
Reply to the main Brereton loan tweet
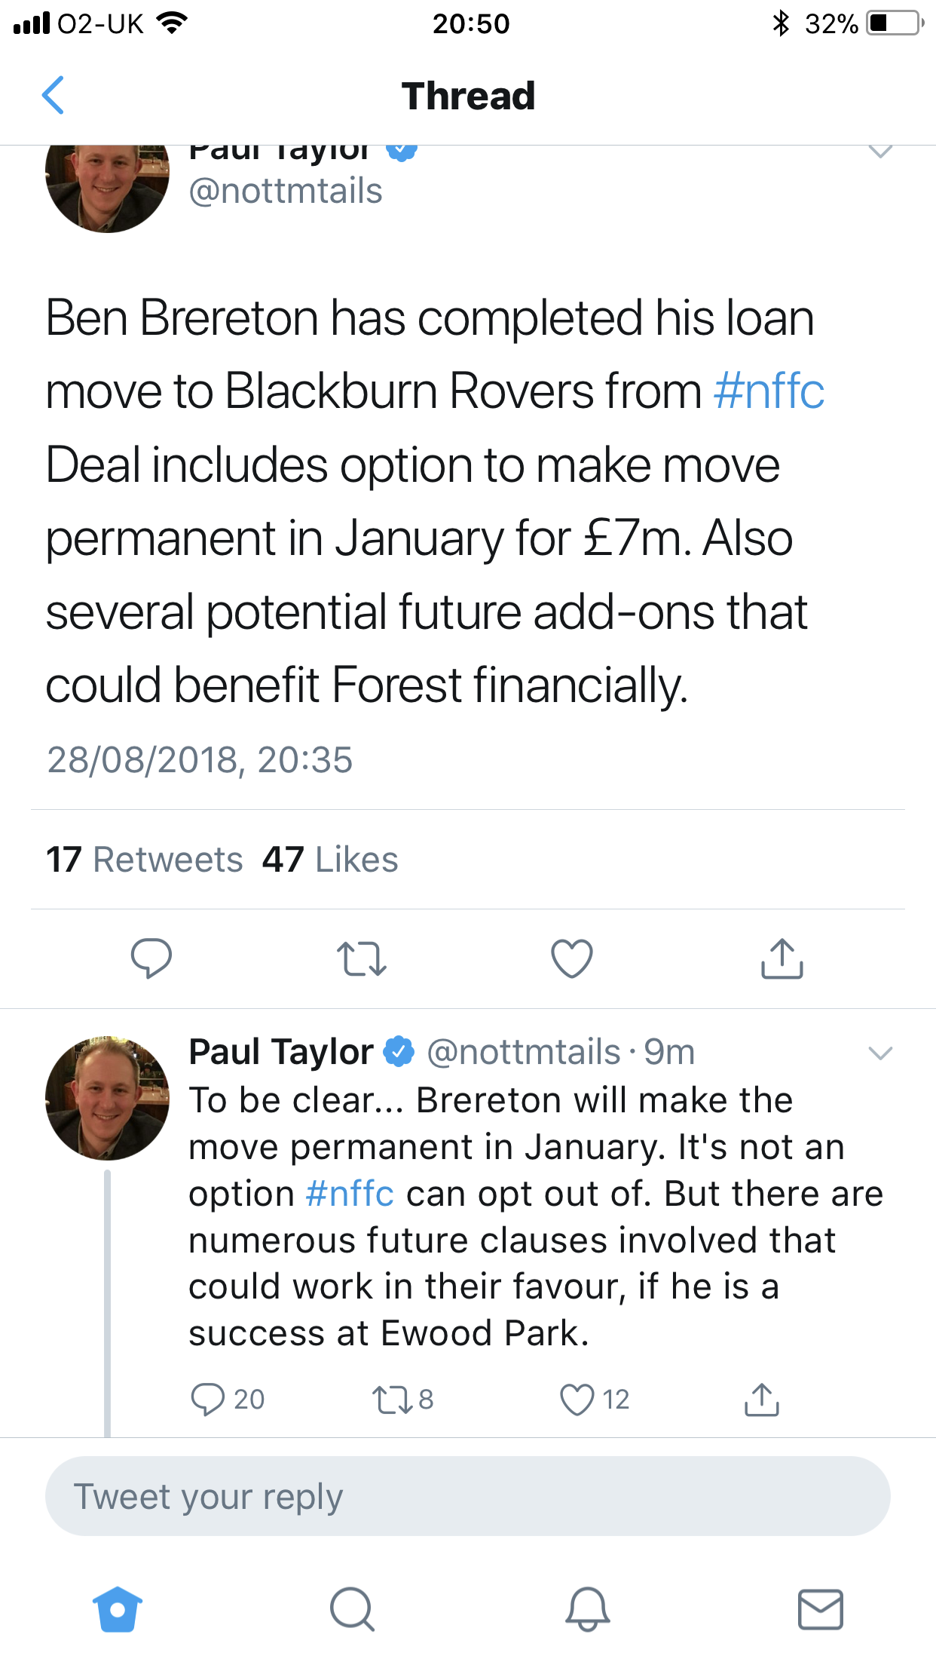151,958
